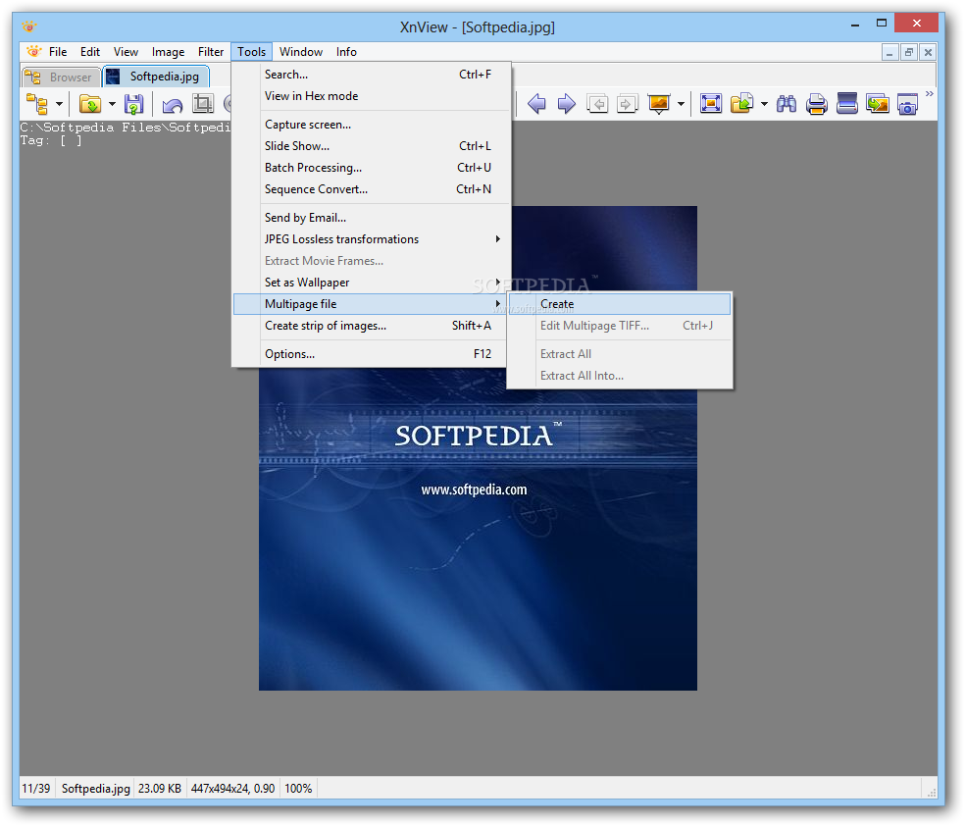965x826 pixels.
Task: Open the Window menu
Action: tap(301, 52)
